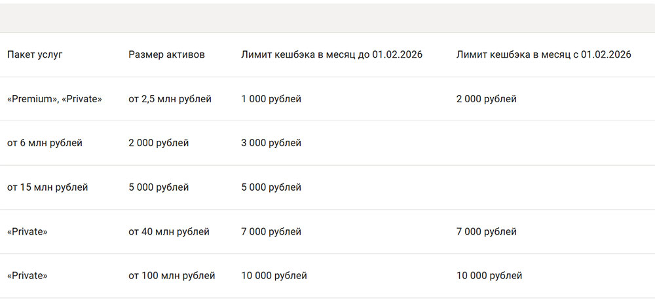
Task: Click "2 000 рублей" in the Premium row
Action: 486,99
